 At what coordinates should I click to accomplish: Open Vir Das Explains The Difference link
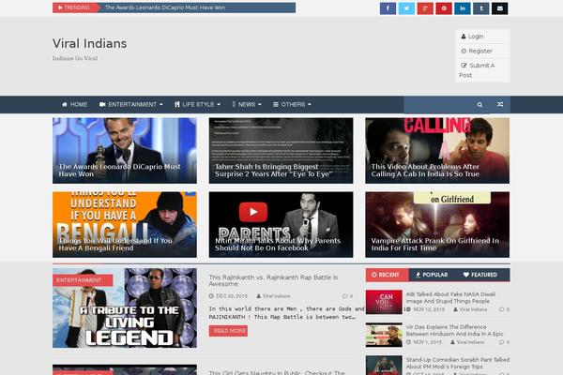tap(454, 330)
